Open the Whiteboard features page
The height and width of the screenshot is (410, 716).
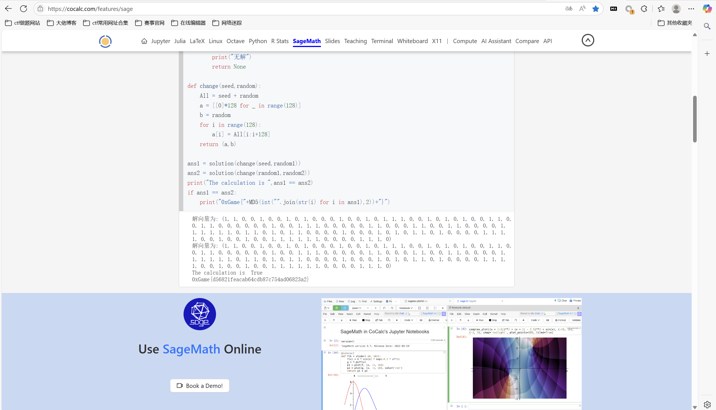click(x=412, y=41)
